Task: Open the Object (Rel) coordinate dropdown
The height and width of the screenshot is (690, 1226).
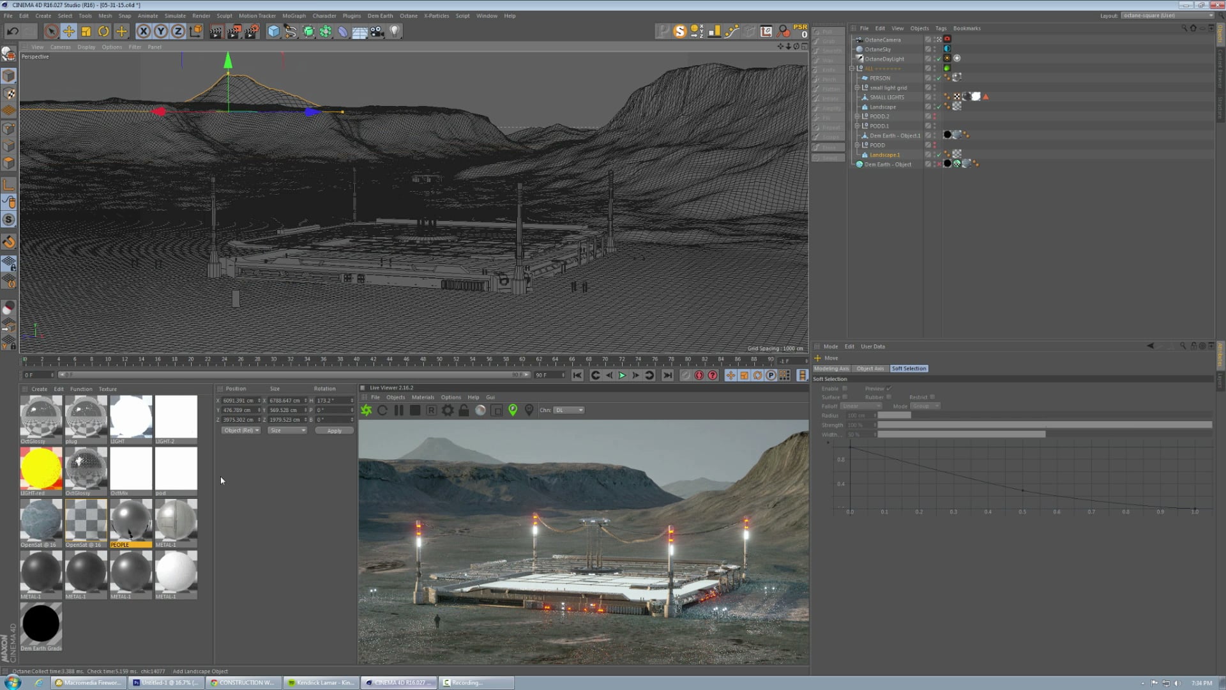Action: pos(241,431)
